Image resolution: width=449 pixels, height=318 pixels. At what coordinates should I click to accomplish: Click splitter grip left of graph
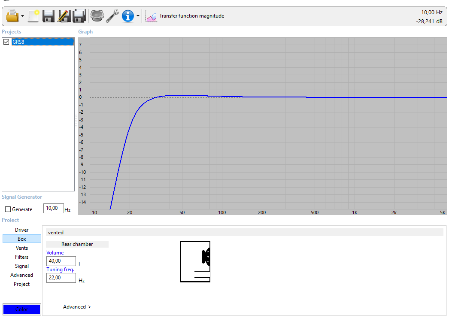76,121
